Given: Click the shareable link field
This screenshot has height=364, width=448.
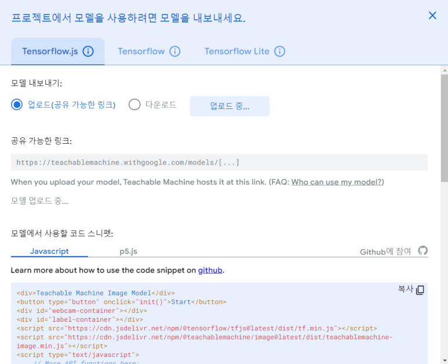Looking at the screenshot, I should pos(219,162).
